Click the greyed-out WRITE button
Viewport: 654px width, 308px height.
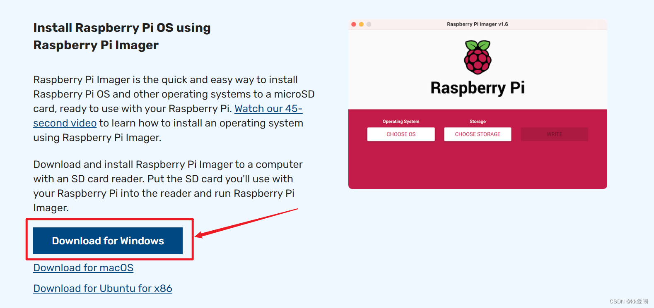pyautogui.click(x=554, y=134)
